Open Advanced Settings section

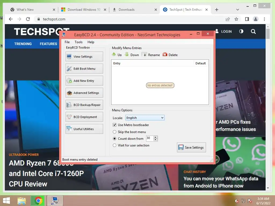(84, 93)
